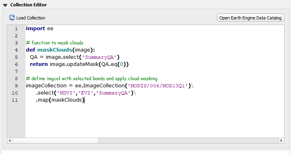291x154 pixels.
Task: Click 'image.updateMask' on line 6
Action: (x=74, y=64)
